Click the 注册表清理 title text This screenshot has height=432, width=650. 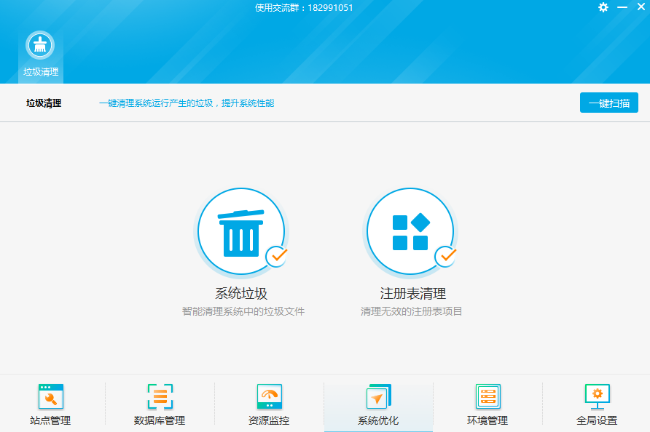[x=413, y=293]
